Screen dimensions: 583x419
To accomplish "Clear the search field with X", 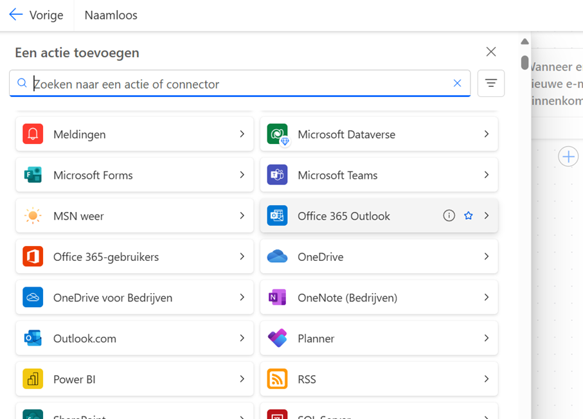I will 457,84.
